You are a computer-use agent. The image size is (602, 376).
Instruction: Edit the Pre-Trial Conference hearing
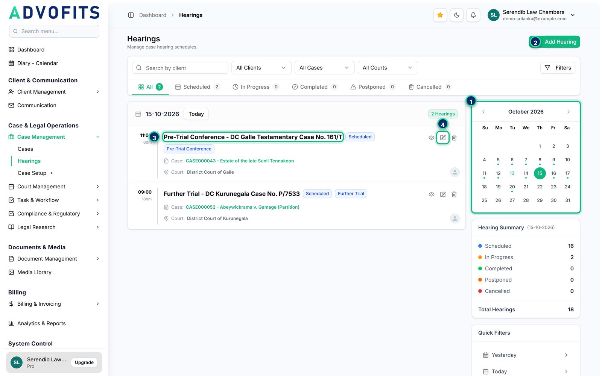coord(443,138)
